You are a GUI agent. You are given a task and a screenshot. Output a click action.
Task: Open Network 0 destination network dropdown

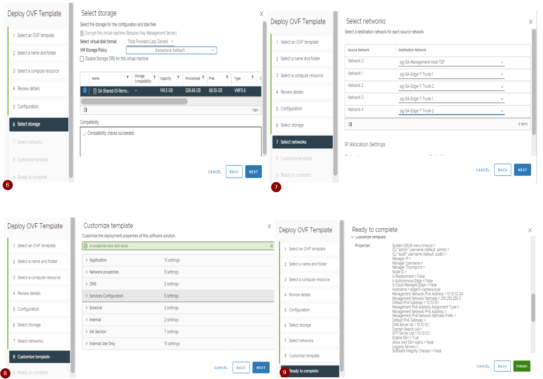click(x=451, y=63)
